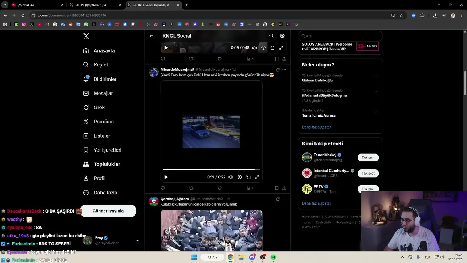The image size is (467, 263).
Task: Fullscreen the top video
Action: pos(281,48)
